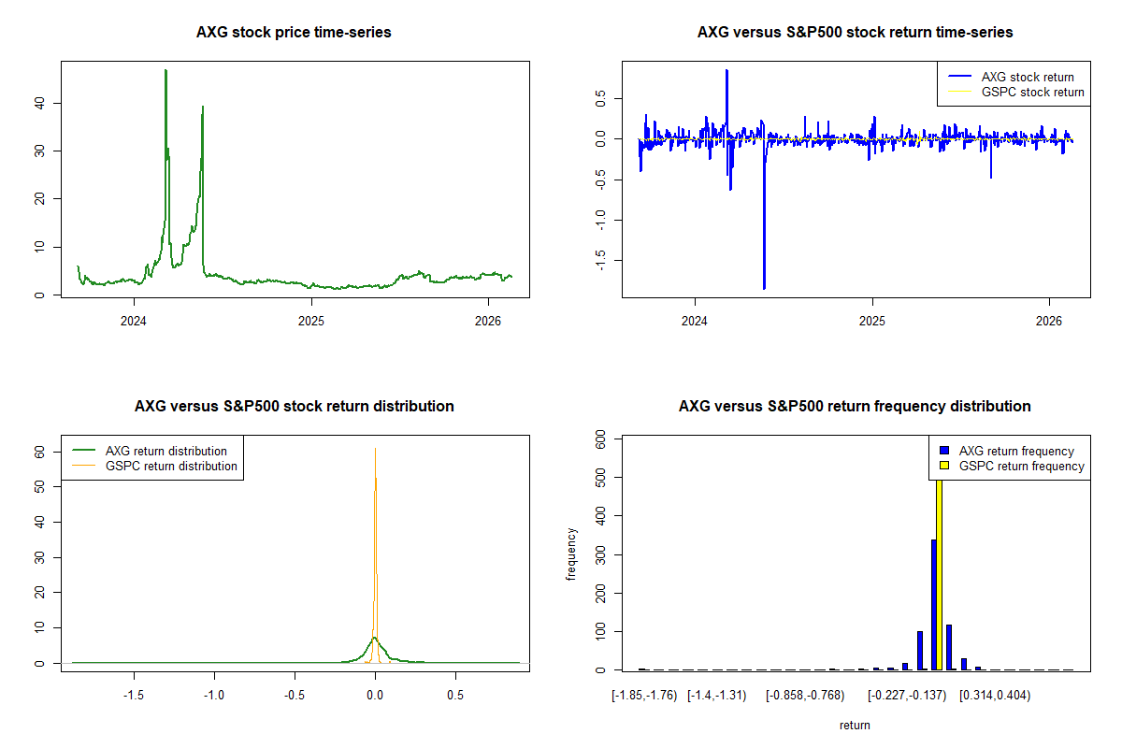Screen dimensions: 1122x748
Task: Click the y-axis value 30 in the price plot
Action: [41, 151]
